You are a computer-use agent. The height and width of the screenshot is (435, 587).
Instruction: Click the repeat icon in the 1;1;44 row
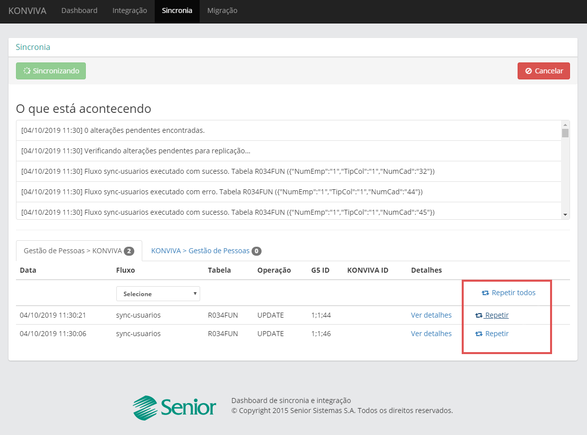point(479,316)
